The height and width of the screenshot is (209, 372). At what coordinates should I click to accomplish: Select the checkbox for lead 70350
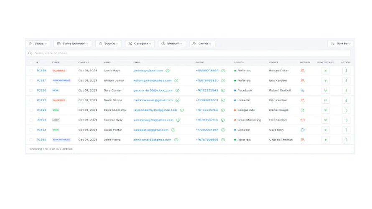31,140
